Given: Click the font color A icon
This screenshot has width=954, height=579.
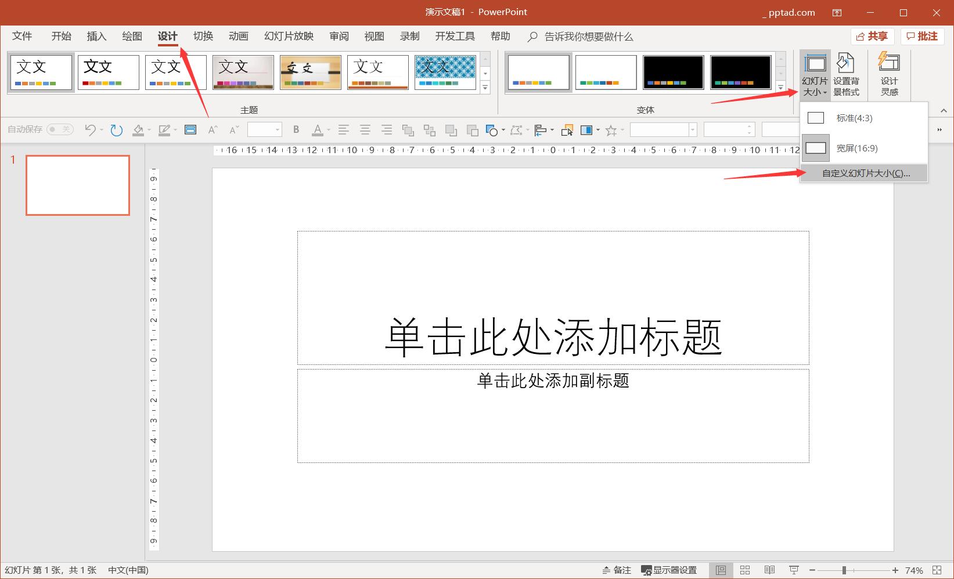Looking at the screenshot, I should coord(317,130).
